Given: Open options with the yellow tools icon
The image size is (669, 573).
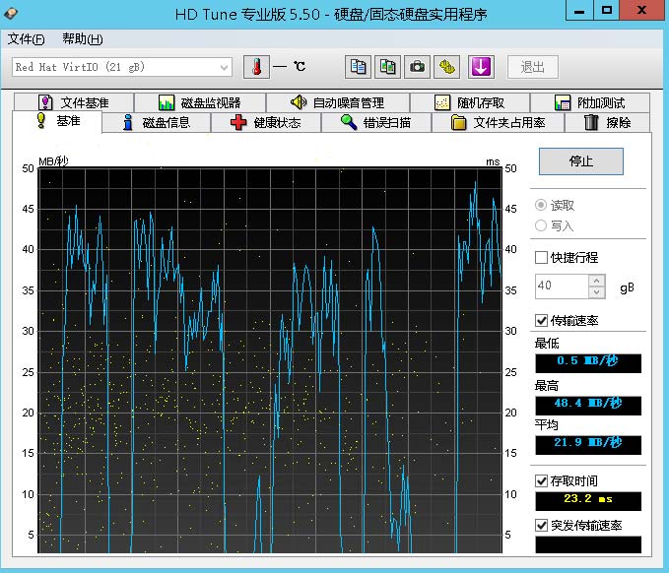Looking at the screenshot, I should 446,67.
